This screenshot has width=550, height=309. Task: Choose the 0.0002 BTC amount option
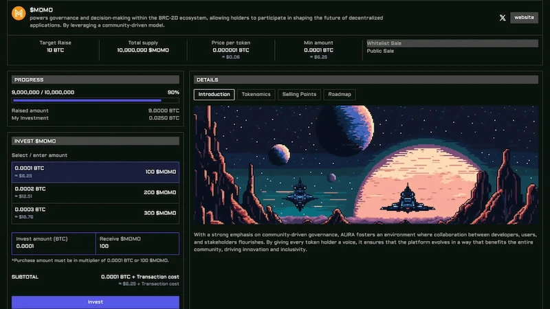[x=96, y=193]
